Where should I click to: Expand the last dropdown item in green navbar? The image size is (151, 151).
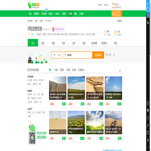(x=82, y=14)
